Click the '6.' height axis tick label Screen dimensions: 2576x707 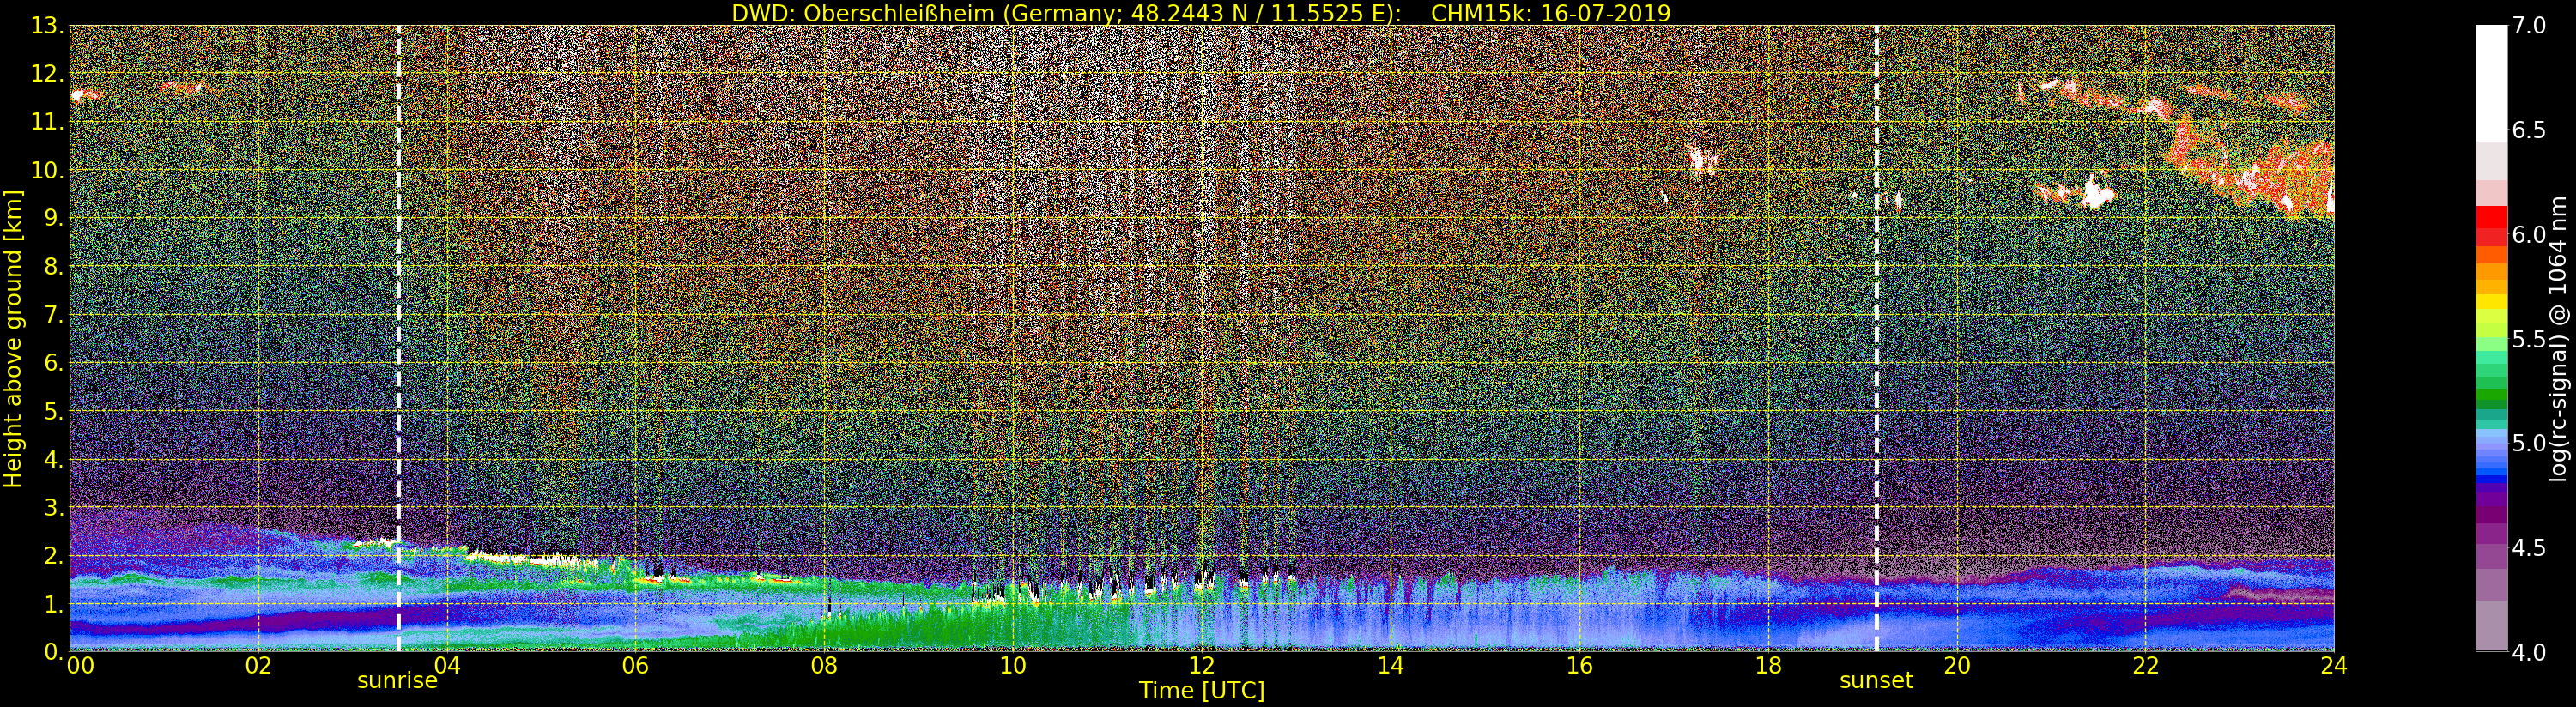[52, 363]
